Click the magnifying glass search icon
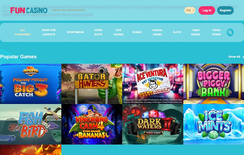This screenshot has height=155, width=244. (x=230, y=32)
